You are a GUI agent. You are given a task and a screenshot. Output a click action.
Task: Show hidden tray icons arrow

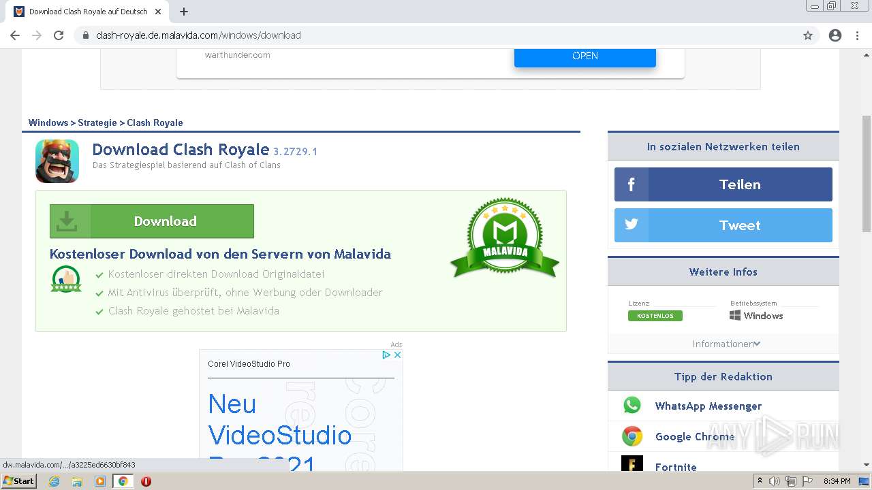click(x=760, y=481)
